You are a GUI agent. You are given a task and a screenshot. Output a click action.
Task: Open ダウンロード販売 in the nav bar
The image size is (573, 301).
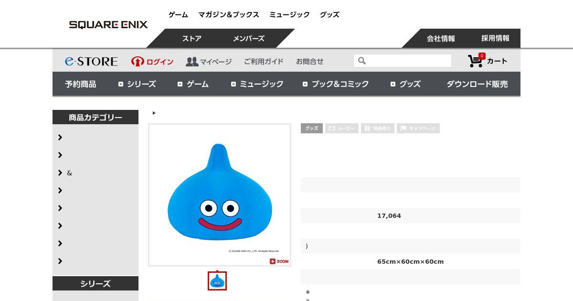(477, 84)
